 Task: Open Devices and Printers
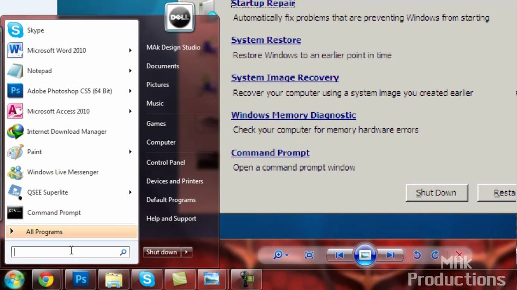[x=174, y=181]
